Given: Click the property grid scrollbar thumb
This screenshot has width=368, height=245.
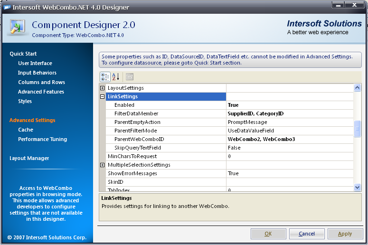Looking at the screenshot, I should pos(357,129).
